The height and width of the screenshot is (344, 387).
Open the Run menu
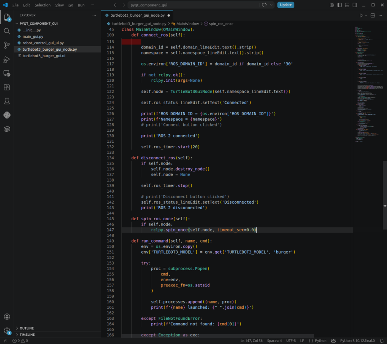coord(81,5)
